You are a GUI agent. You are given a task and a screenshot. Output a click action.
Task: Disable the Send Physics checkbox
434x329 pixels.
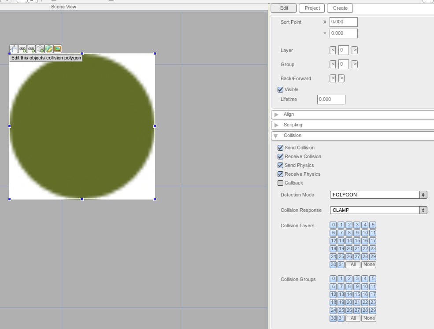coord(281,165)
